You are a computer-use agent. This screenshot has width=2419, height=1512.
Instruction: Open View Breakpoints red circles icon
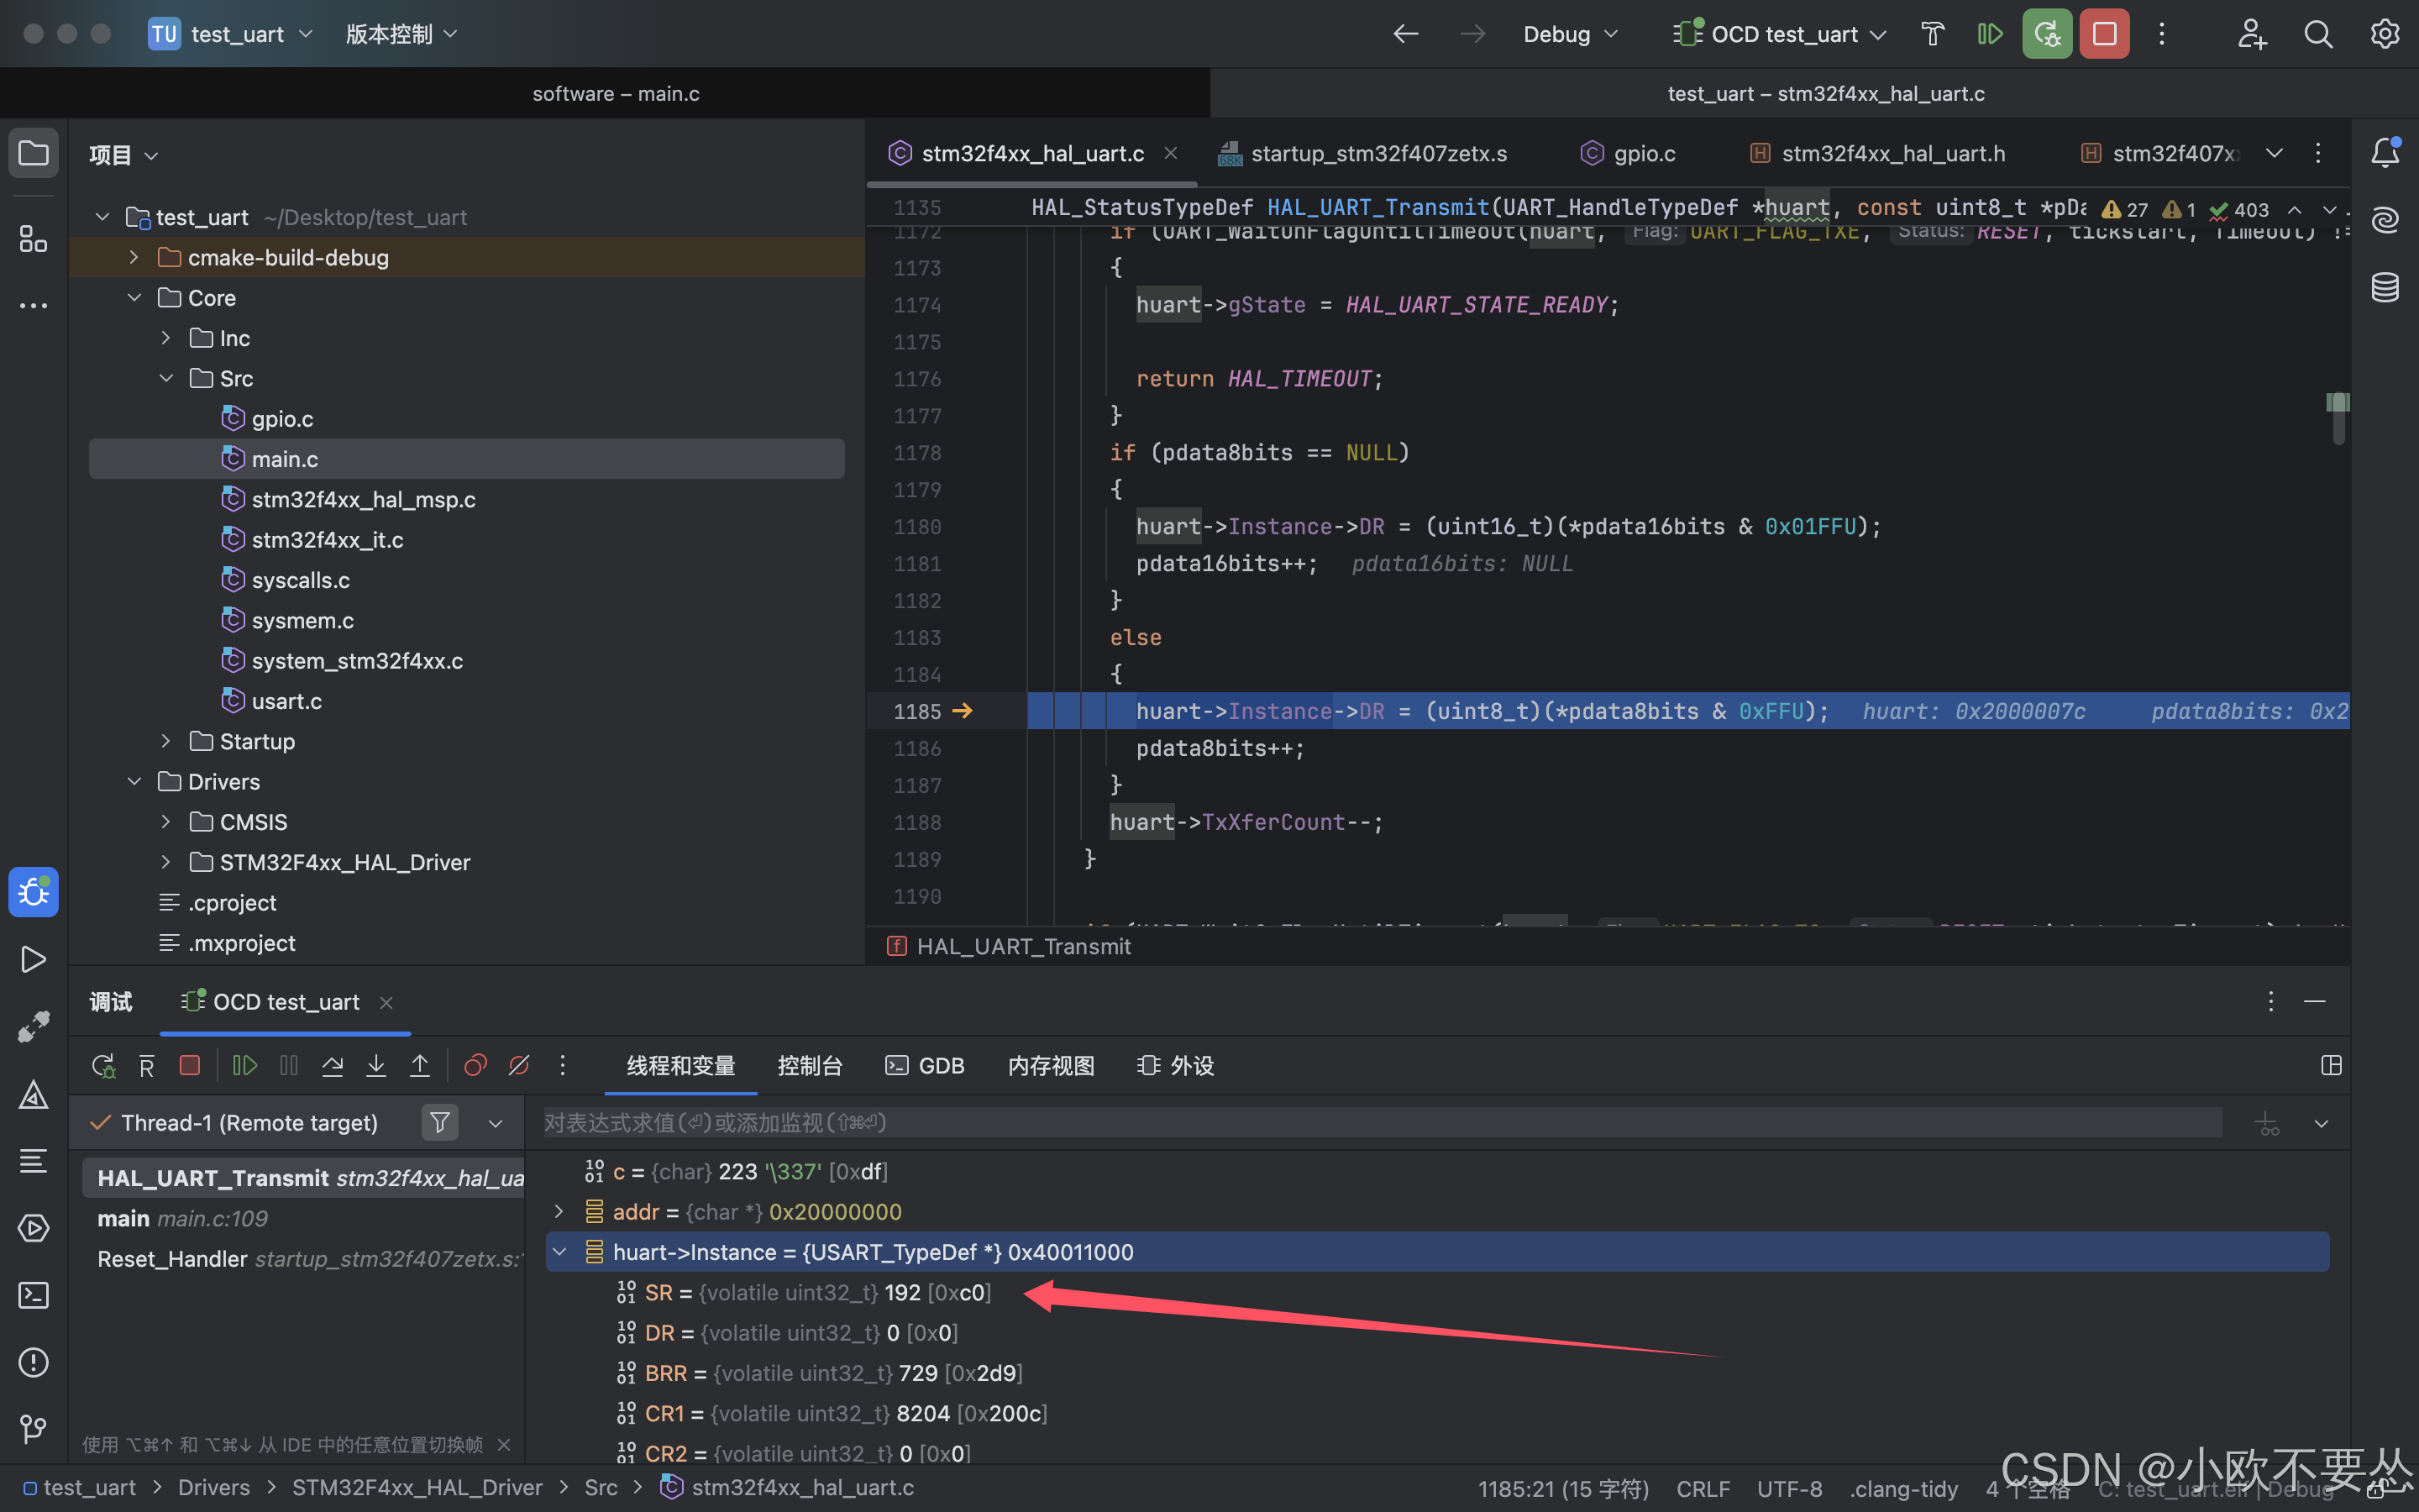(475, 1066)
